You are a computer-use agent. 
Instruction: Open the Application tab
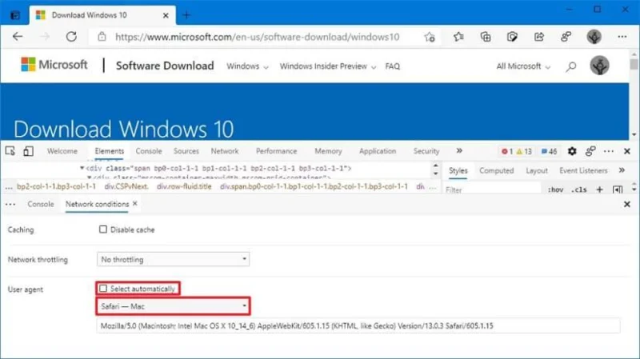pos(378,151)
